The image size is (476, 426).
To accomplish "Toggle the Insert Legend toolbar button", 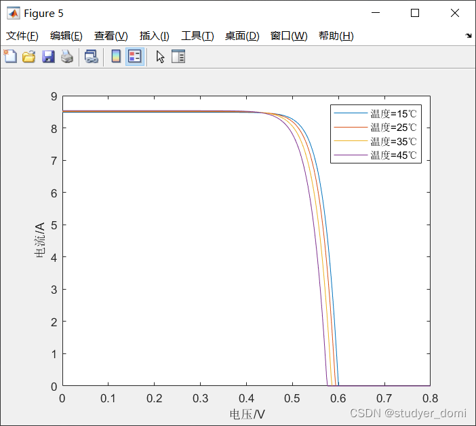I will pos(135,56).
